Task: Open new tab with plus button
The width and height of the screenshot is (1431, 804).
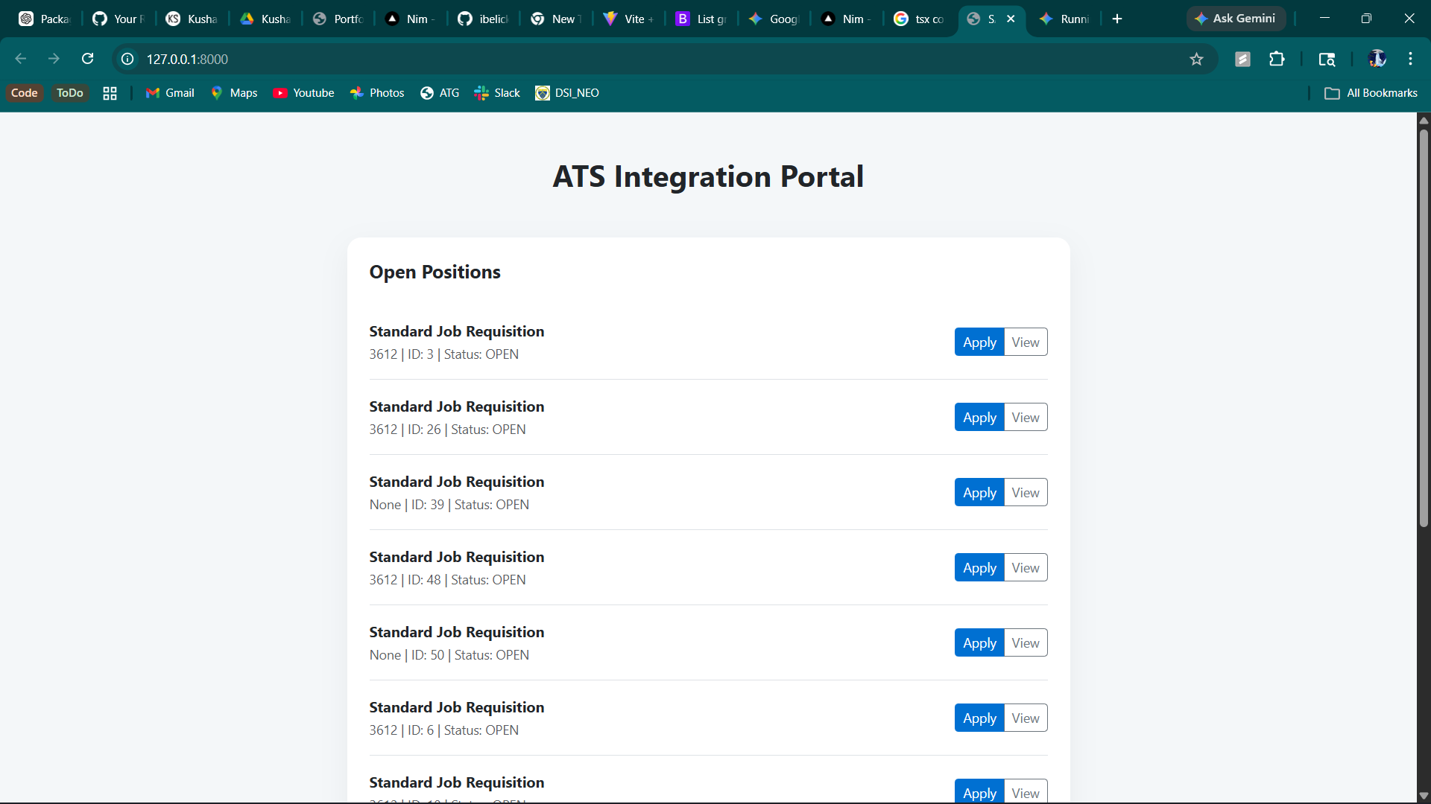Action: pyautogui.click(x=1116, y=19)
